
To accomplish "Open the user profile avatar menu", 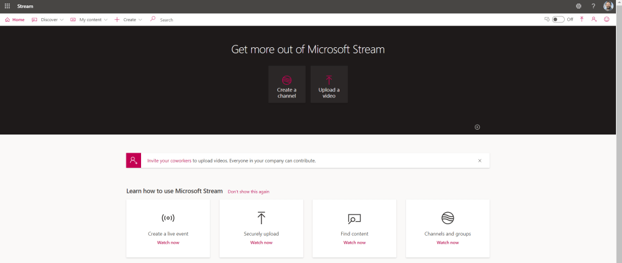I will (609, 6).
